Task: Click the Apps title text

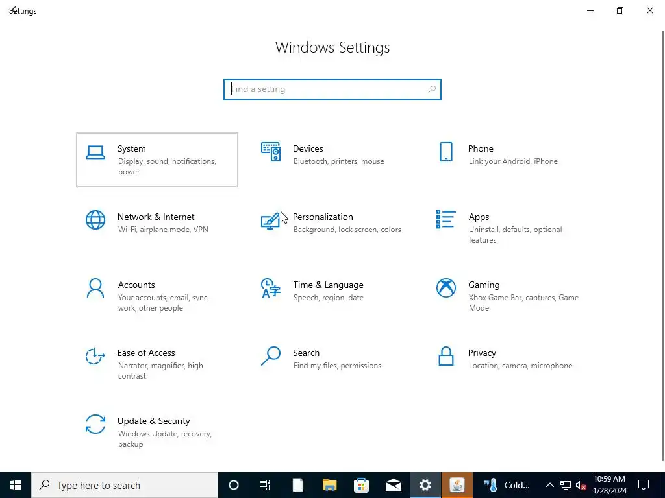Action: 479,217
